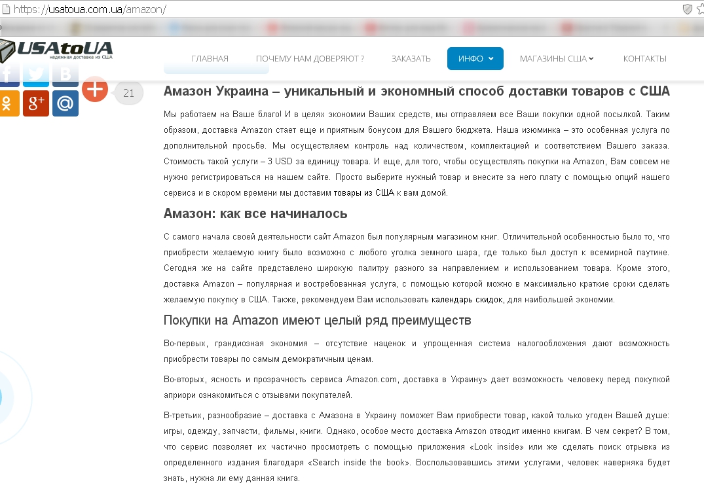Image resolution: width=704 pixels, height=483 pixels.
Task: Share page via VKontakte icon
Action: tap(65, 75)
